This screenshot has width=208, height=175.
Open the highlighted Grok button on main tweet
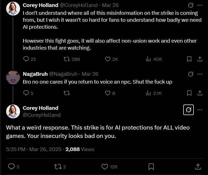(188, 110)
